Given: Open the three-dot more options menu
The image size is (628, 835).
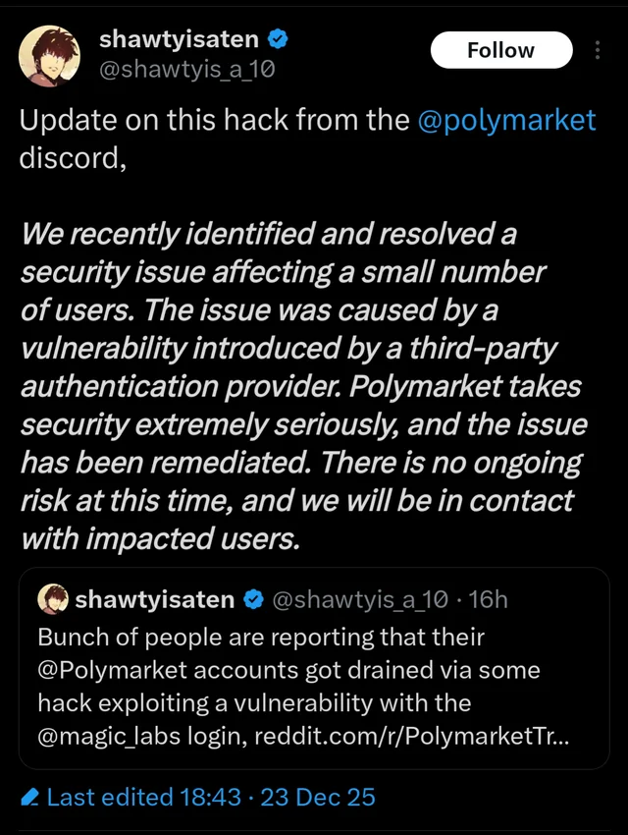Looking at the screenshot, I should tap(599, 51).
